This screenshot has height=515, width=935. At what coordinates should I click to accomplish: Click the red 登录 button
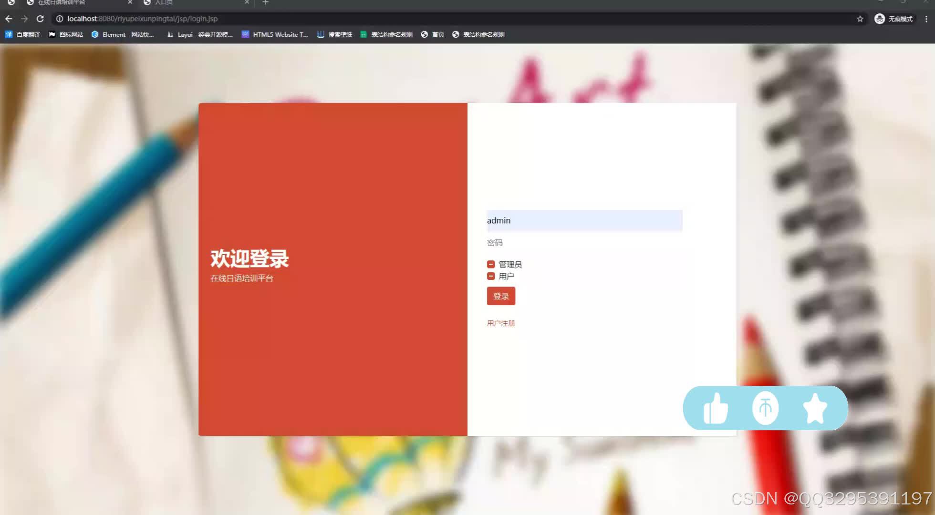(x=501, y=296)
